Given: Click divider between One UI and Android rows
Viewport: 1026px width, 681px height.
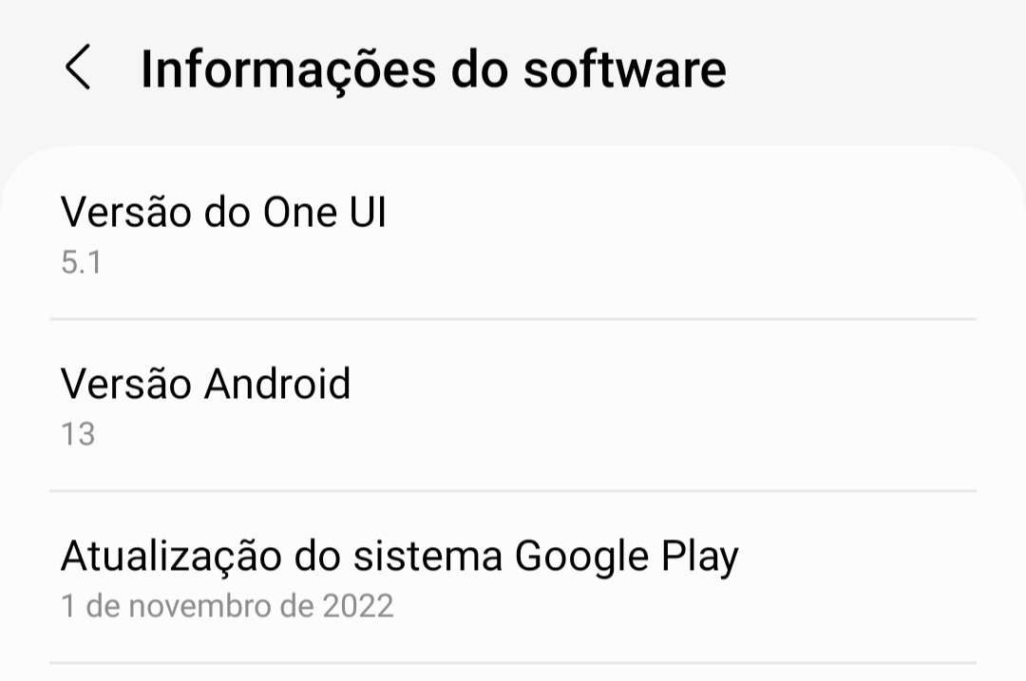Looking at the screenshot, I should [513, 319].
